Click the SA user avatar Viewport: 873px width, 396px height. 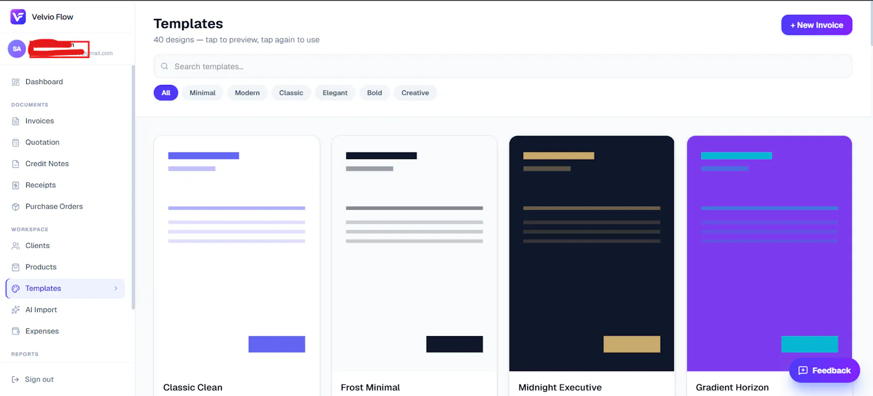coord(17,49)
